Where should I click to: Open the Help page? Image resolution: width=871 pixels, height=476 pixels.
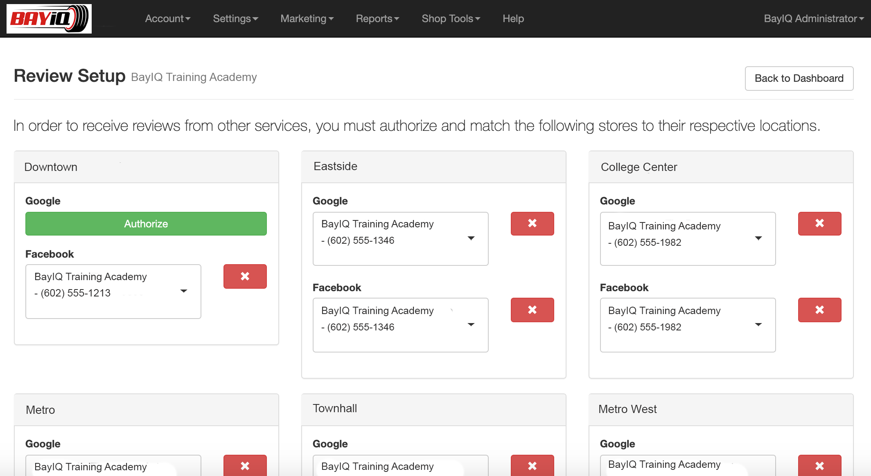click(x=513, y=18)
